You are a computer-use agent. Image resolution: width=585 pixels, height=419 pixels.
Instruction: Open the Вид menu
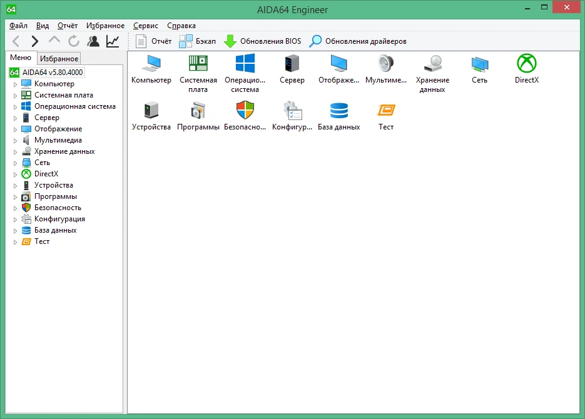point(43,26)
